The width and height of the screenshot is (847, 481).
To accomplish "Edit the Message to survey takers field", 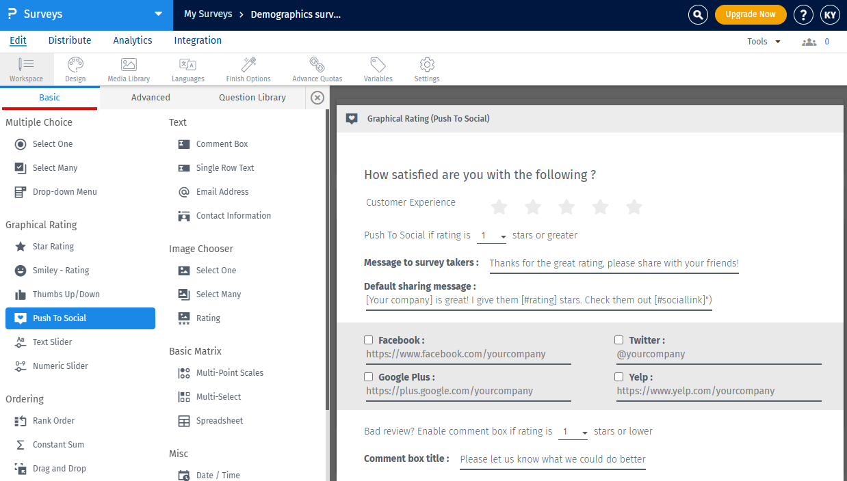I will click(614, 264).
